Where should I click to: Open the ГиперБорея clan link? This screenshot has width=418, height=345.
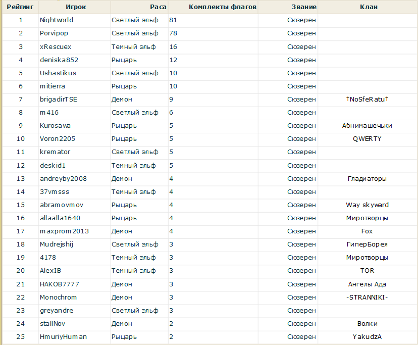pyautogui.click(x=367, y=244)
